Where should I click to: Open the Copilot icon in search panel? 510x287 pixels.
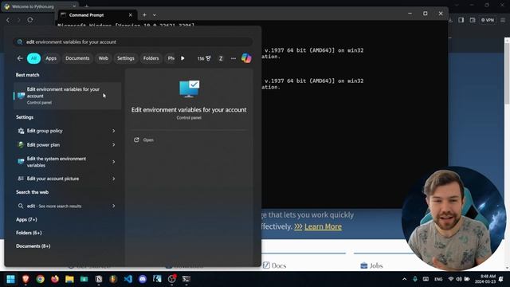[246, 58]
